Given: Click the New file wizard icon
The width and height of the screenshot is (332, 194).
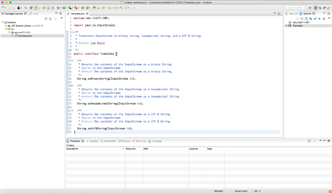Looking at the screenshot, I should [3, 8].
